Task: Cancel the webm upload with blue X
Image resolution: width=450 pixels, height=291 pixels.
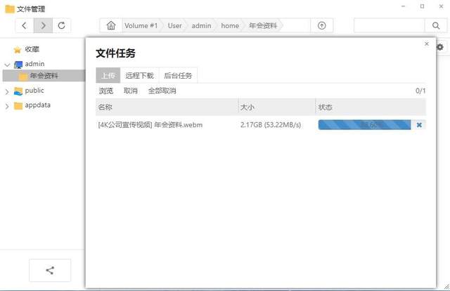Action: click(419, 125)
